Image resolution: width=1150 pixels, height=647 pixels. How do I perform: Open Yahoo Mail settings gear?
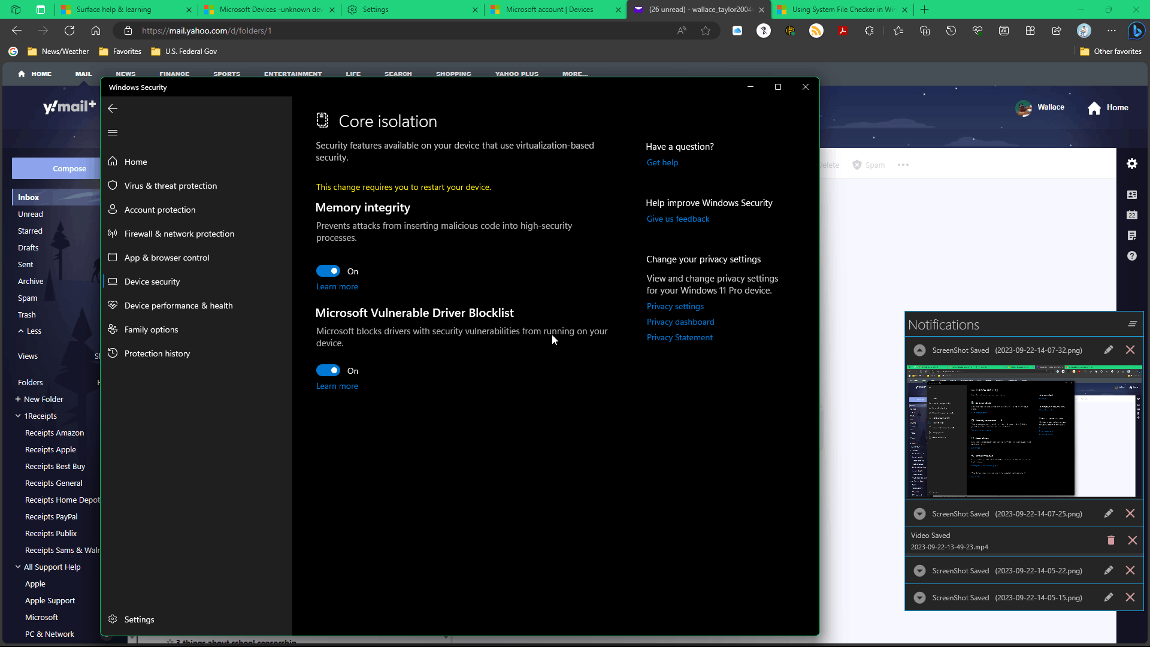click(1132, 164)
